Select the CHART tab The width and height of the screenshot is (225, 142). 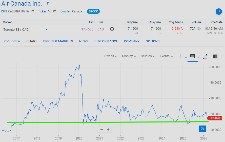[32, 41]
